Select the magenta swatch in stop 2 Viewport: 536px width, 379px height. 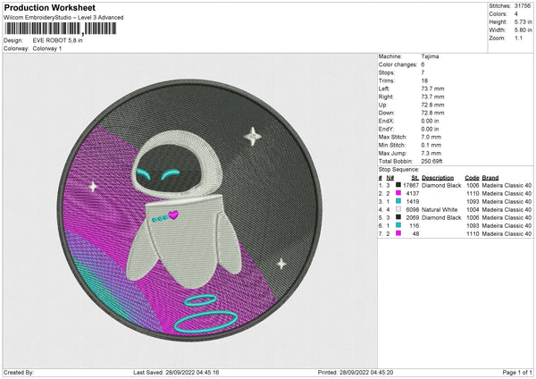(397, 193)
